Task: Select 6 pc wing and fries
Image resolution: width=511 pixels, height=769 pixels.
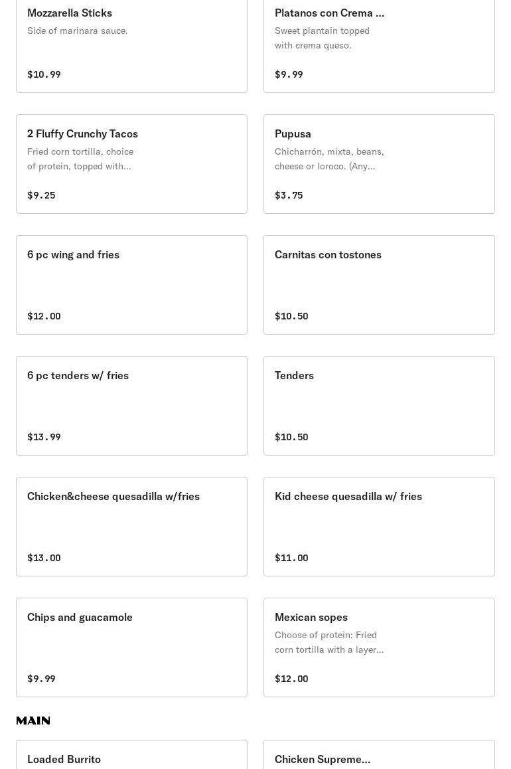Action: [131, 284]
